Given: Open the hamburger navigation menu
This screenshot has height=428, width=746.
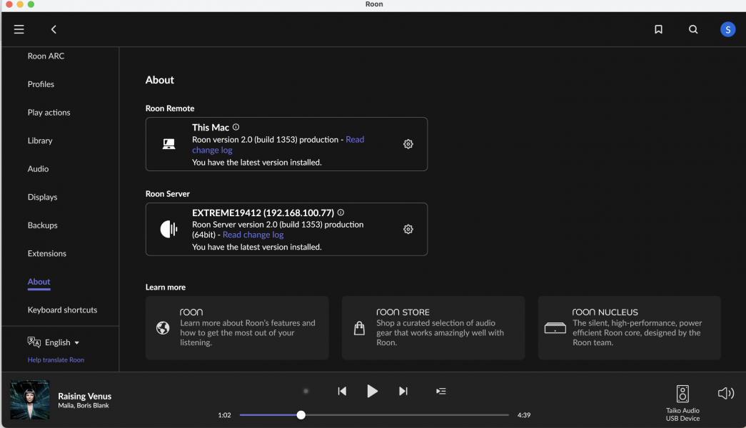Looking at the screenshot, I should 19,29.
